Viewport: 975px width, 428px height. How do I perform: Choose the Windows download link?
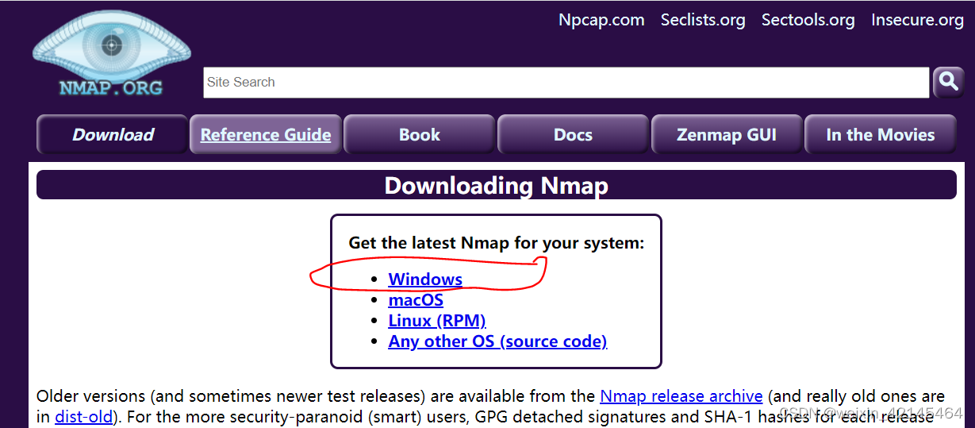pos(425,280)
